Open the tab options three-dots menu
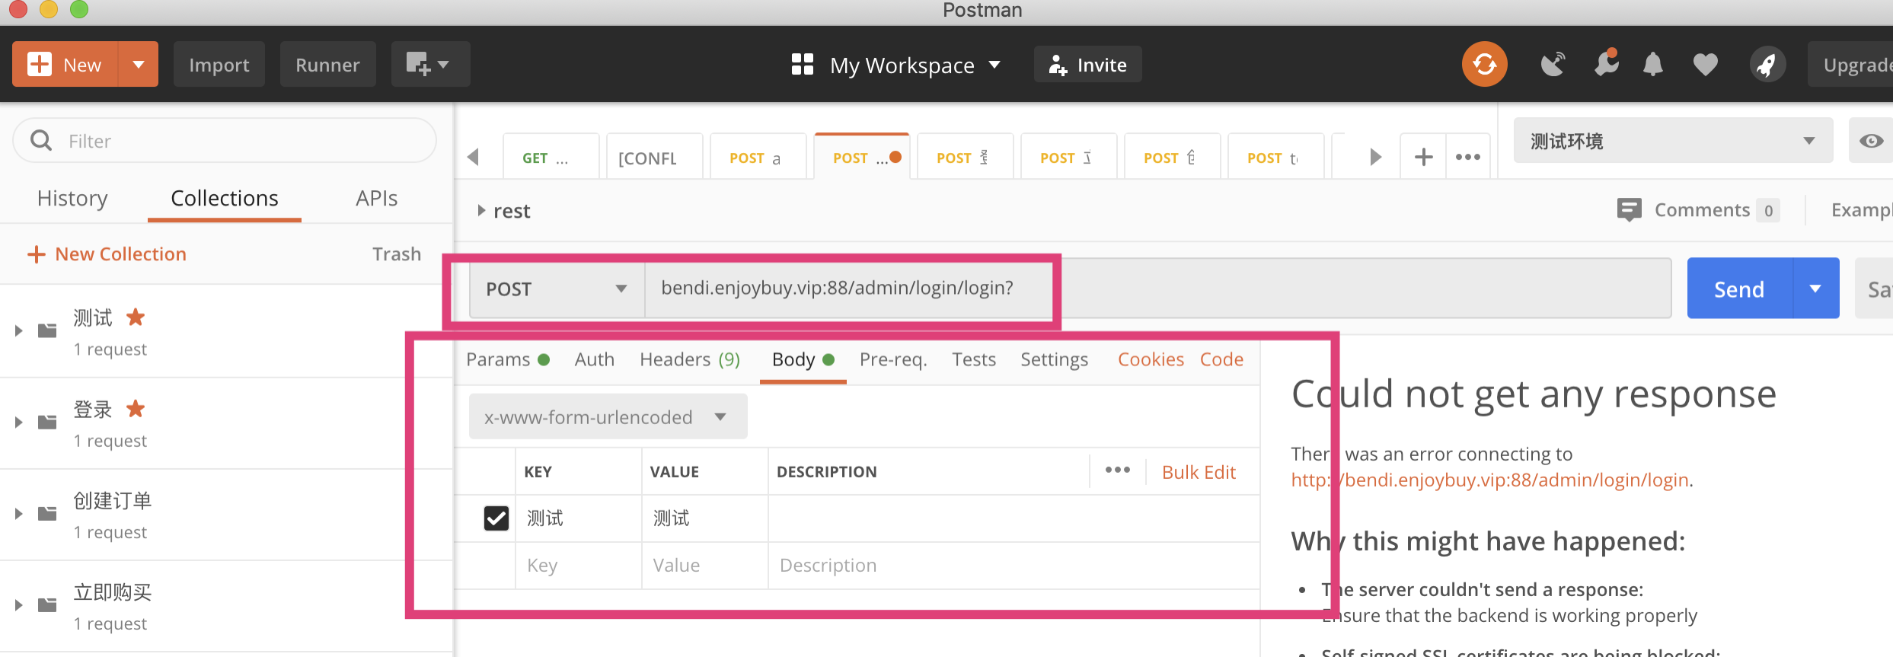Viewport: 1893px width, 657px height. click(1467, 157)
